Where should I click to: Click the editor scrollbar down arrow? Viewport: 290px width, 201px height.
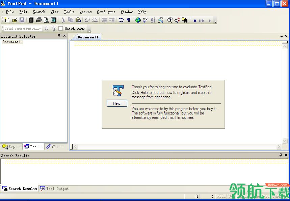point(285,141)
